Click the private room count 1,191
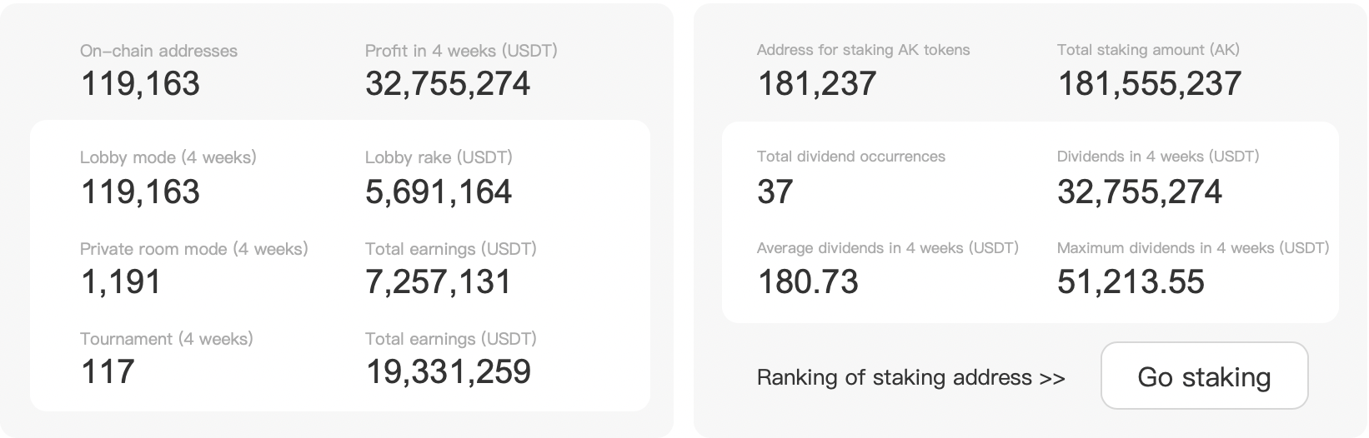This screenshot has width=1369, height=438. (x=121, y=281)
